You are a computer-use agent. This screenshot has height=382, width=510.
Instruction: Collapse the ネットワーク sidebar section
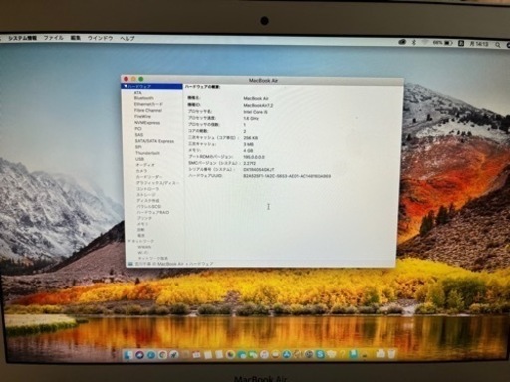pos(129,241)
